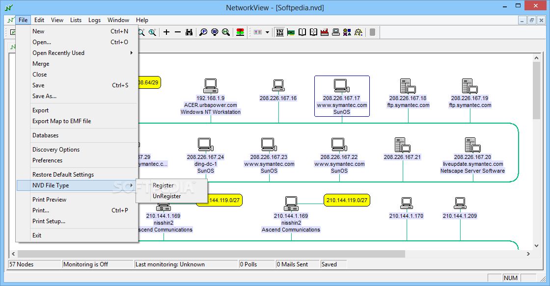Click the magnifier P ping icon
Image resolution: width=550 pixels, height=286 pixels.
click(203, 32)
